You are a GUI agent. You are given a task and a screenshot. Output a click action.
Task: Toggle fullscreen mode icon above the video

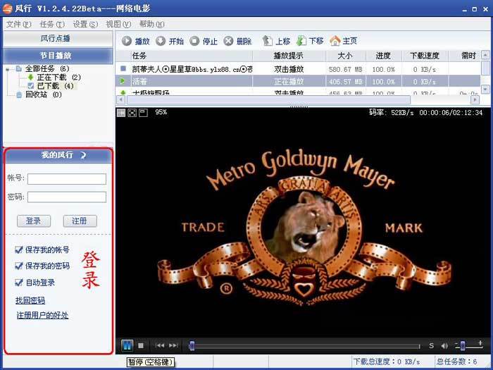pyautogui.click(x=132, y=112)
